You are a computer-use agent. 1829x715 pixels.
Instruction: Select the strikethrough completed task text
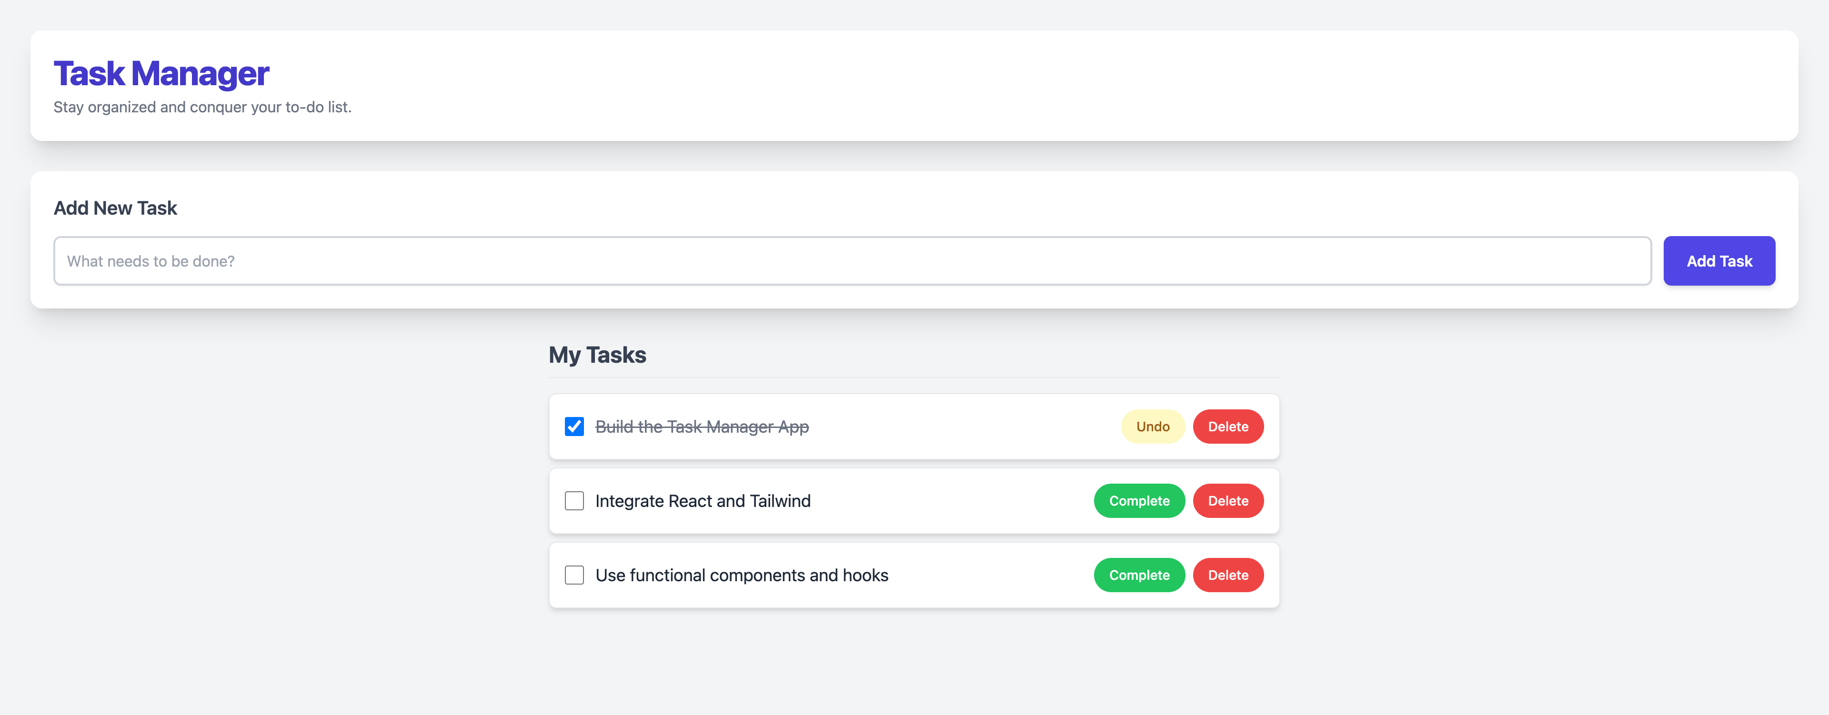pyautogui.click(x=702, y=427)
